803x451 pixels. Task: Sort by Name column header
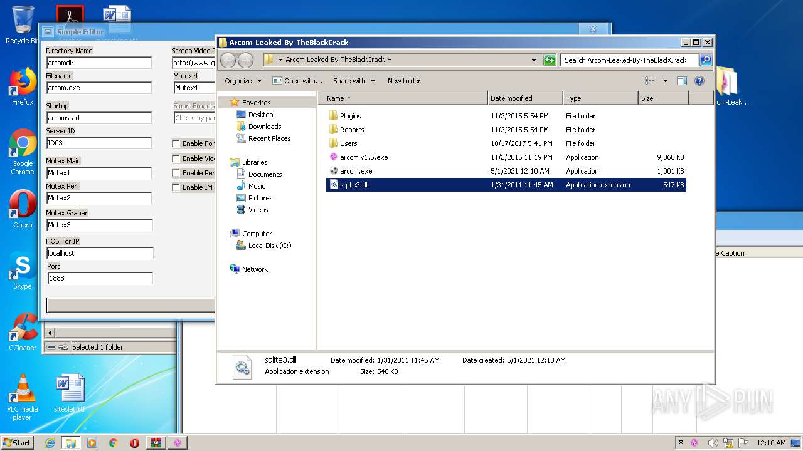[x=403, y=98]
